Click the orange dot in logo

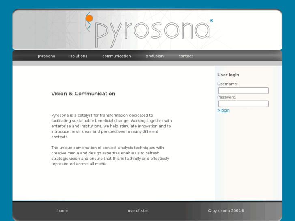pos(89,19)
